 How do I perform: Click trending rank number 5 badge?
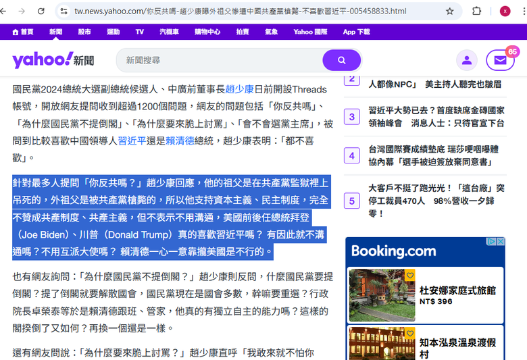352,201
